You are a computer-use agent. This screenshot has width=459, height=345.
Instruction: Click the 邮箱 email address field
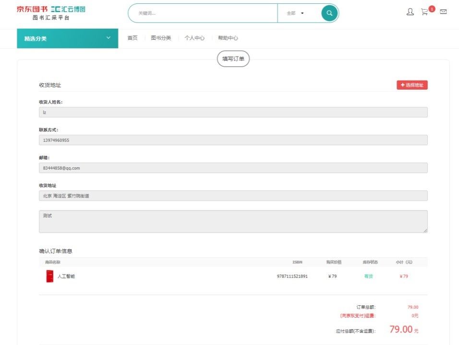coord(233,168)
